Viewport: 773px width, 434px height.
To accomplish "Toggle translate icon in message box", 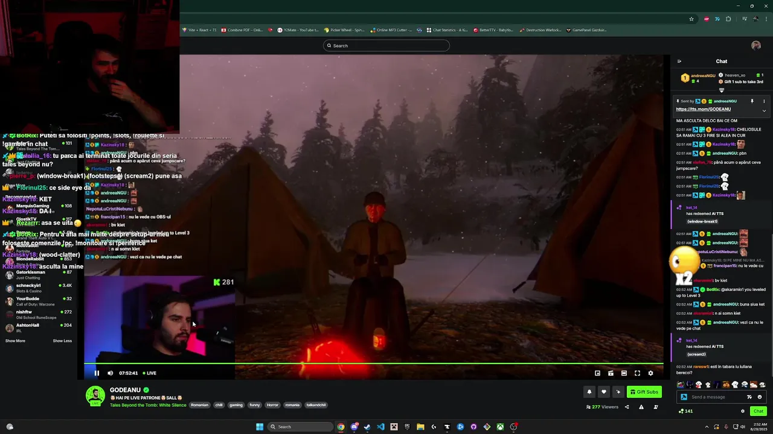I will [x=749, y=397].
